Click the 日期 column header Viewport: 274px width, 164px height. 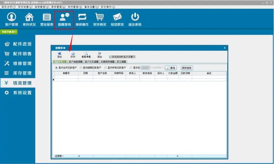tap(85, 73)
